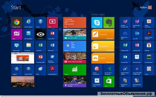Screen dimensions: 156x97
Task: Launch the Snagit 11 tile
Action: [x=17, y=70]
